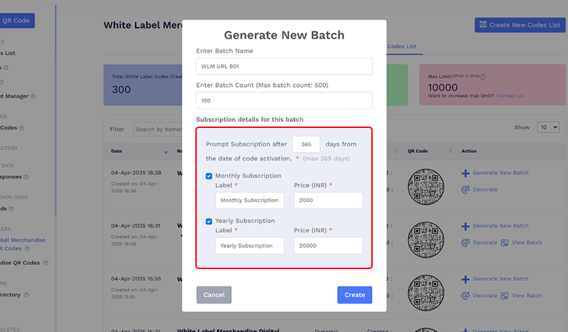Uncheck the Yearly Subscription checkbox
Viewport: 568px width, 332px height.
pos(209,221)
